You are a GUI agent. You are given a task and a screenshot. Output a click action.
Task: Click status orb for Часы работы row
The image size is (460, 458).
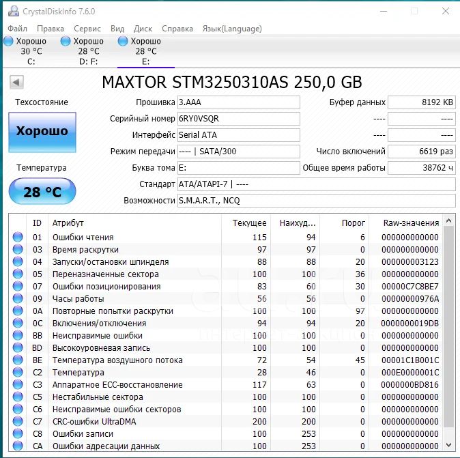18,299
